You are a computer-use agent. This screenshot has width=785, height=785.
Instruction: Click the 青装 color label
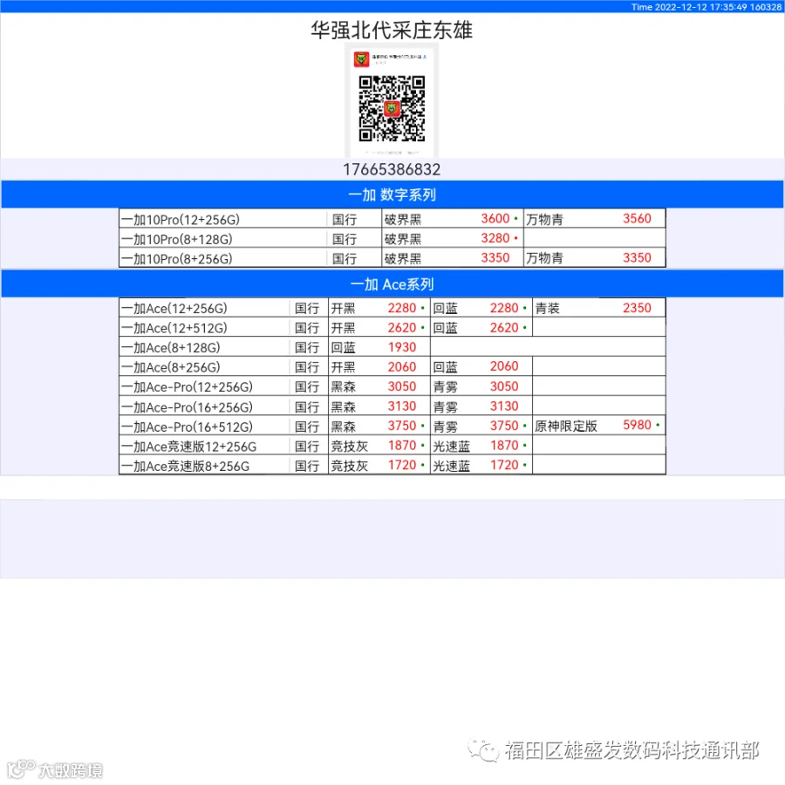point(547,309)
